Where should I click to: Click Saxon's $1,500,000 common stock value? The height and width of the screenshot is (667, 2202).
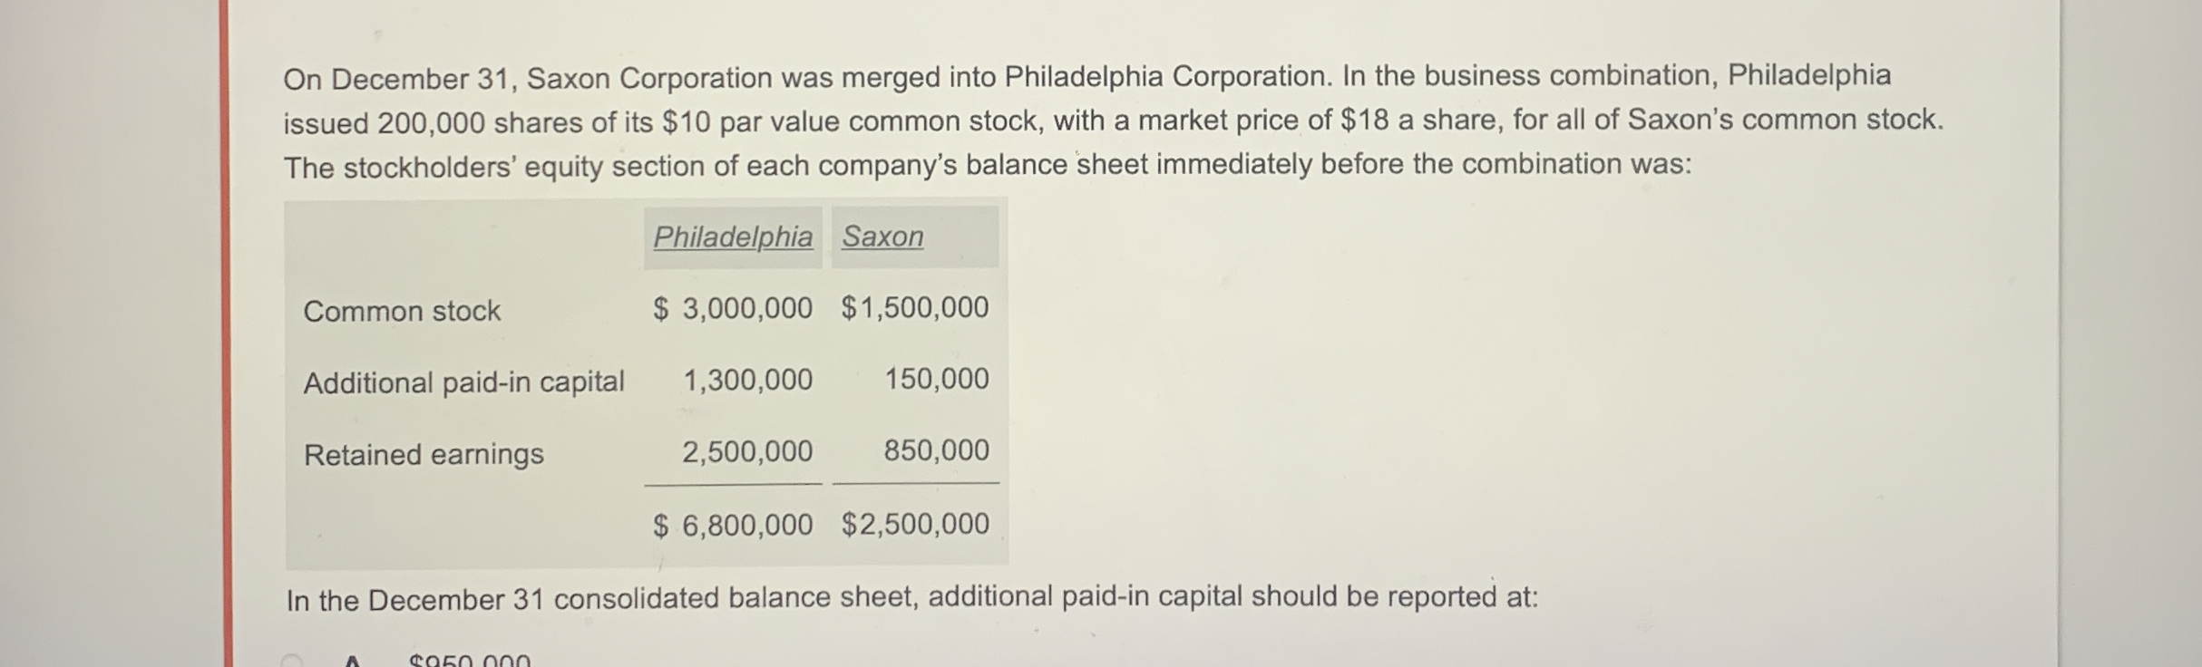point(914,307)
